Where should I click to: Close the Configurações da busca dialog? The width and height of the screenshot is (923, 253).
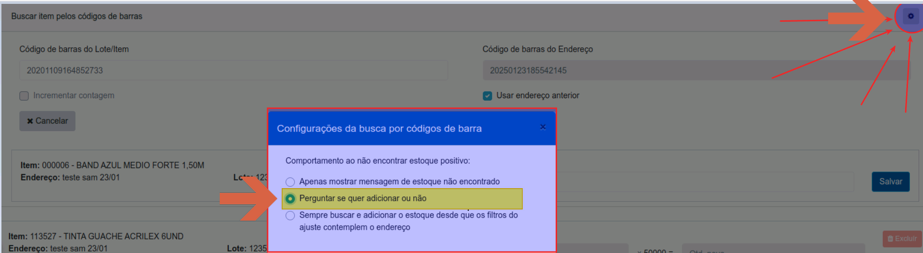click(x=543, y=127)
